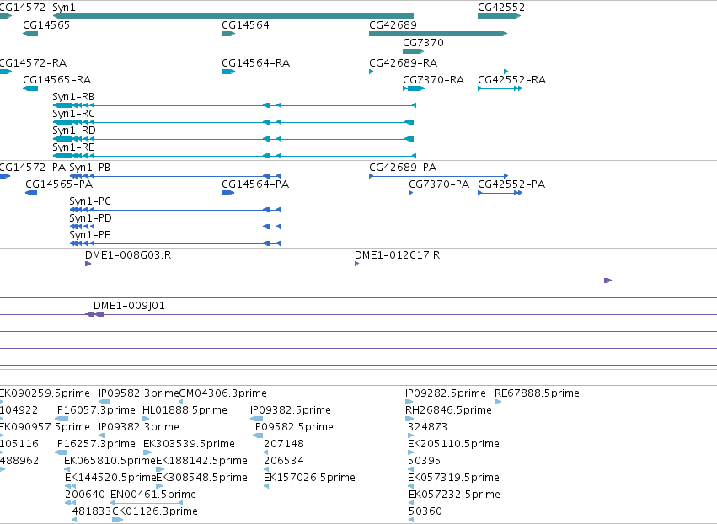
Task: Click the EK090259.5prime EST label
Action: (45, 393)
